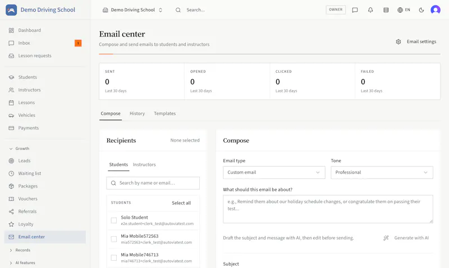Click email mia746713+clerk_test@autoviatest.com
Viewport: 449px width, 268px height.
pos(157,261)
